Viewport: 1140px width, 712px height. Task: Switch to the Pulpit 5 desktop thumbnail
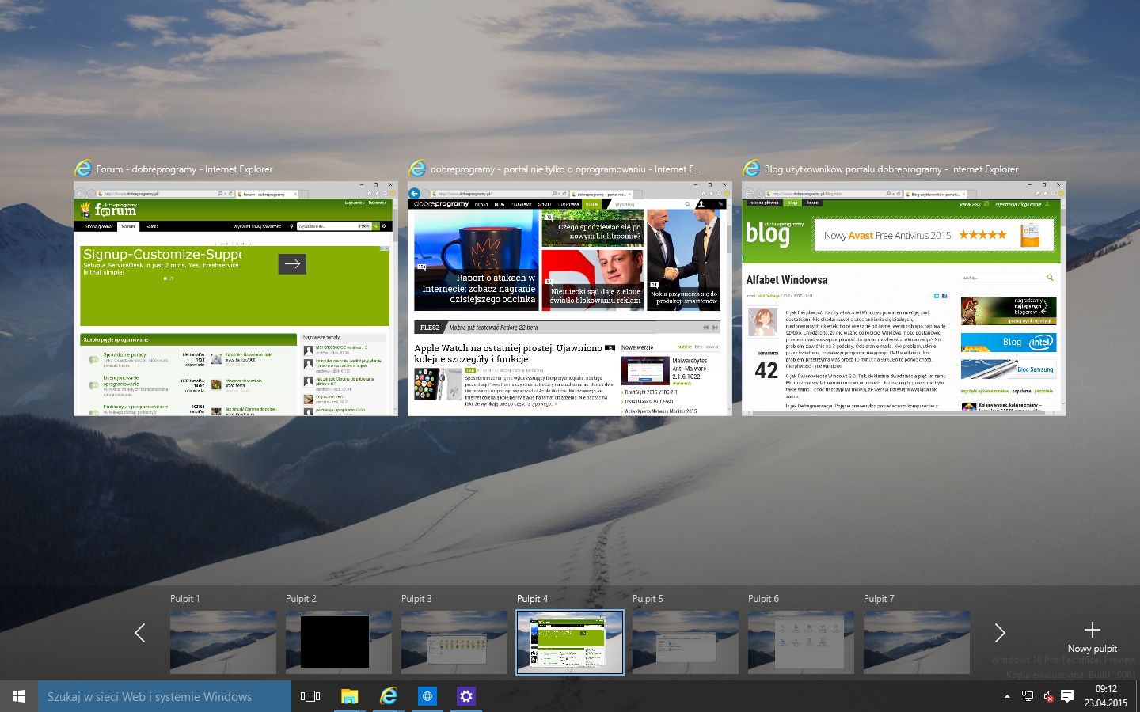(686, 642)
